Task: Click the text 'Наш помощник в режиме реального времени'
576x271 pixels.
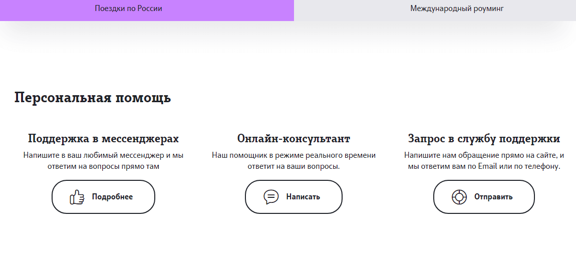Action: point(294,155)
